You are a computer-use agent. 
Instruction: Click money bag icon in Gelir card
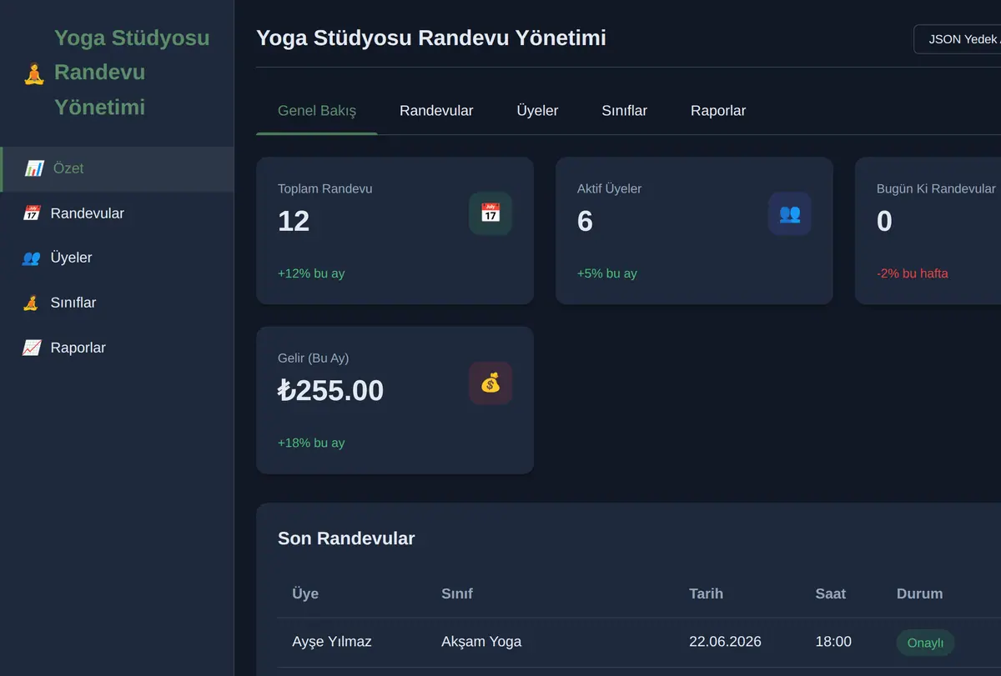(x=490, y=383)
